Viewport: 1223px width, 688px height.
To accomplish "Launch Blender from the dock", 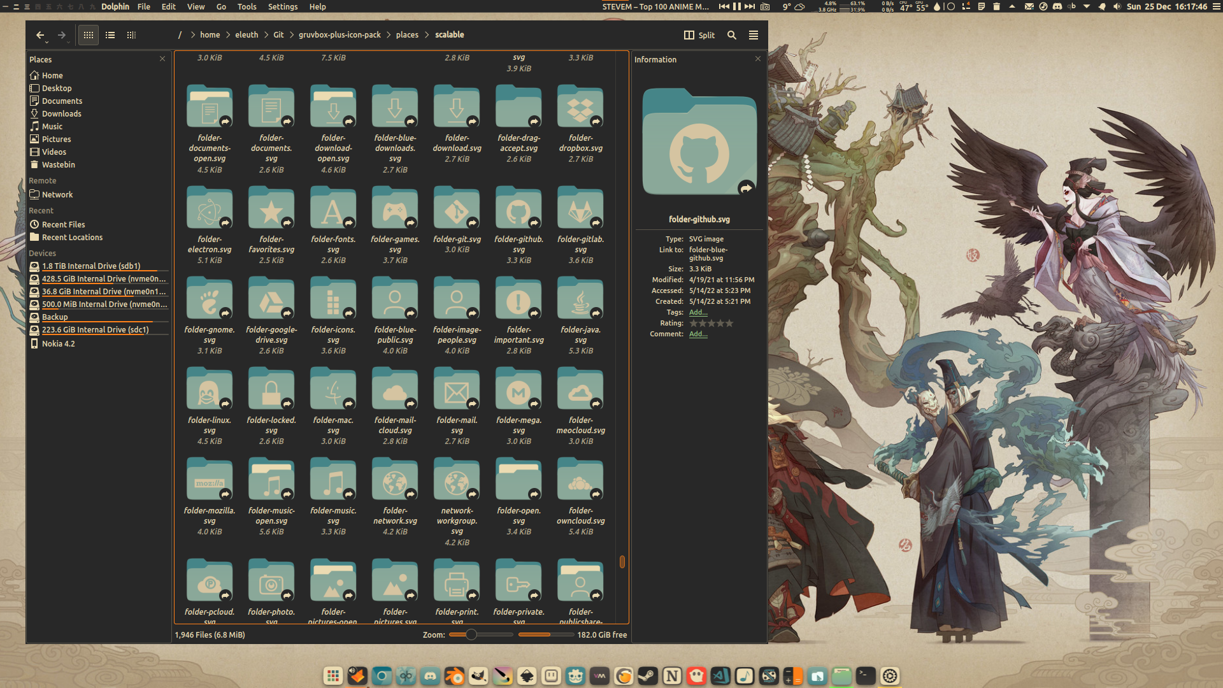I will tap(454, 676).
